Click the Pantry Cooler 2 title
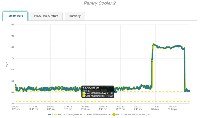Image resolution: width=200 pixels, height=118 pixels. (100, 3)
